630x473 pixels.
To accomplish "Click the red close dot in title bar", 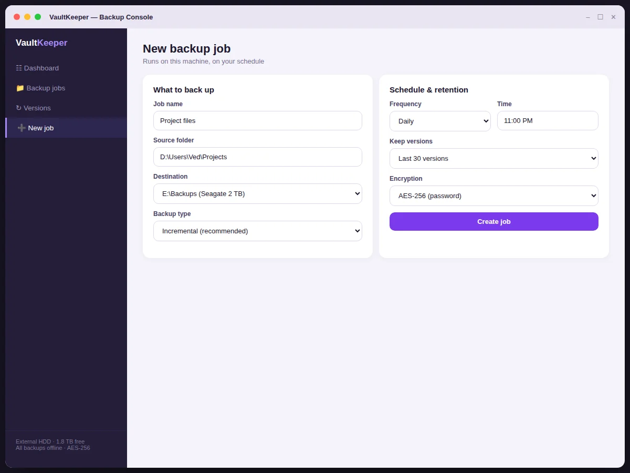I will (x=17, y=17).
